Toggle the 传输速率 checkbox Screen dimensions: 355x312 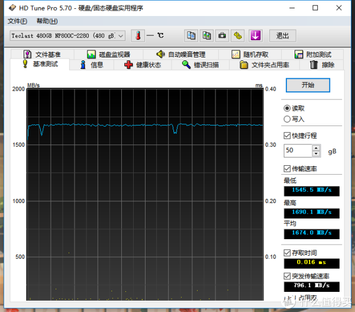pyautogui.click(x=287, y=169)
